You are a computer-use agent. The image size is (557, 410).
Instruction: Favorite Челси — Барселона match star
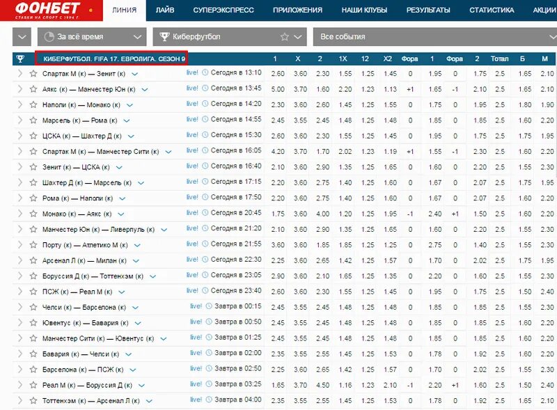33,307
